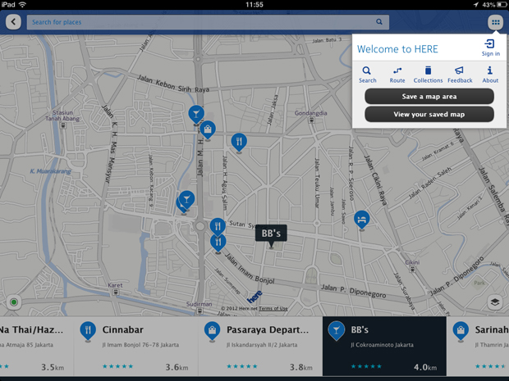
Task: Open Route in the menu panel
Action: (x=397, y=75)
